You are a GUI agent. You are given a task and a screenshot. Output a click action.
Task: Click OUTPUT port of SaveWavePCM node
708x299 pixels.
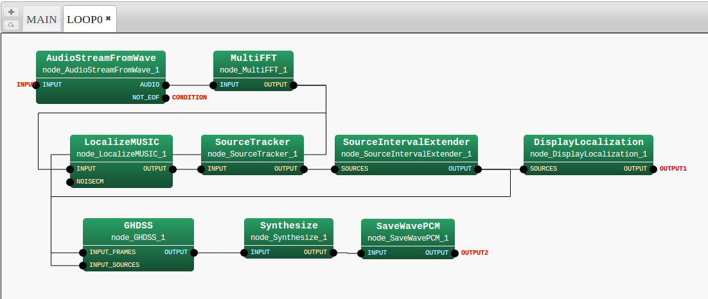pyautogui.click(x=455, y=253)
